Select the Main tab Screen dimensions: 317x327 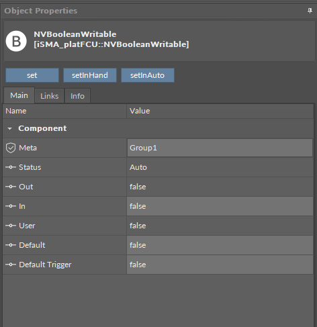19,95
